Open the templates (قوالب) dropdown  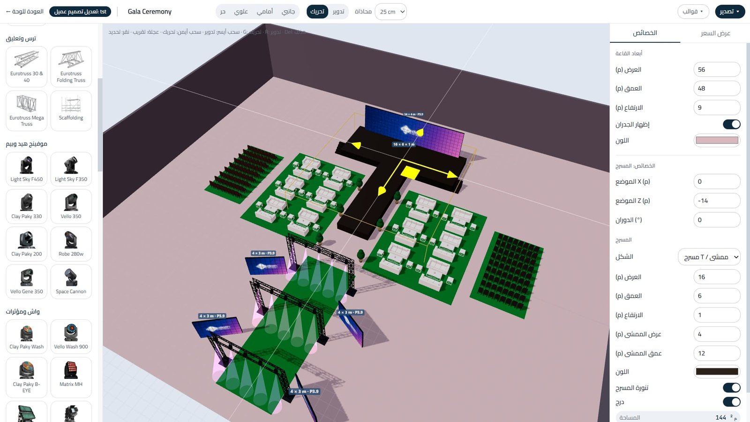click(693, 11)
